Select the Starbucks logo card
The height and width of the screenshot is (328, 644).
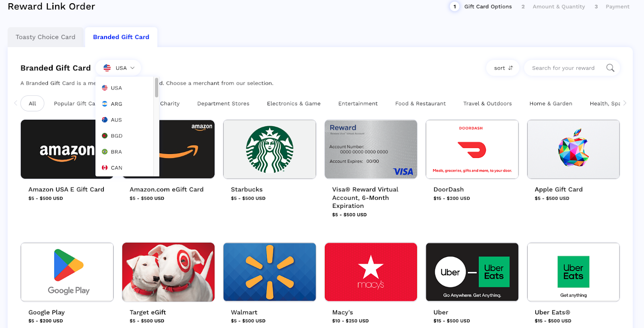(x=270, y=149)
